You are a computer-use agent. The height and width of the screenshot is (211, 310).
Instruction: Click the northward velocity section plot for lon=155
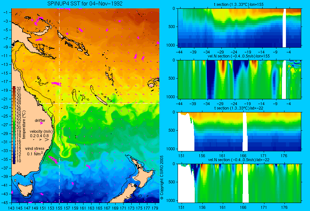pos(239,79)
